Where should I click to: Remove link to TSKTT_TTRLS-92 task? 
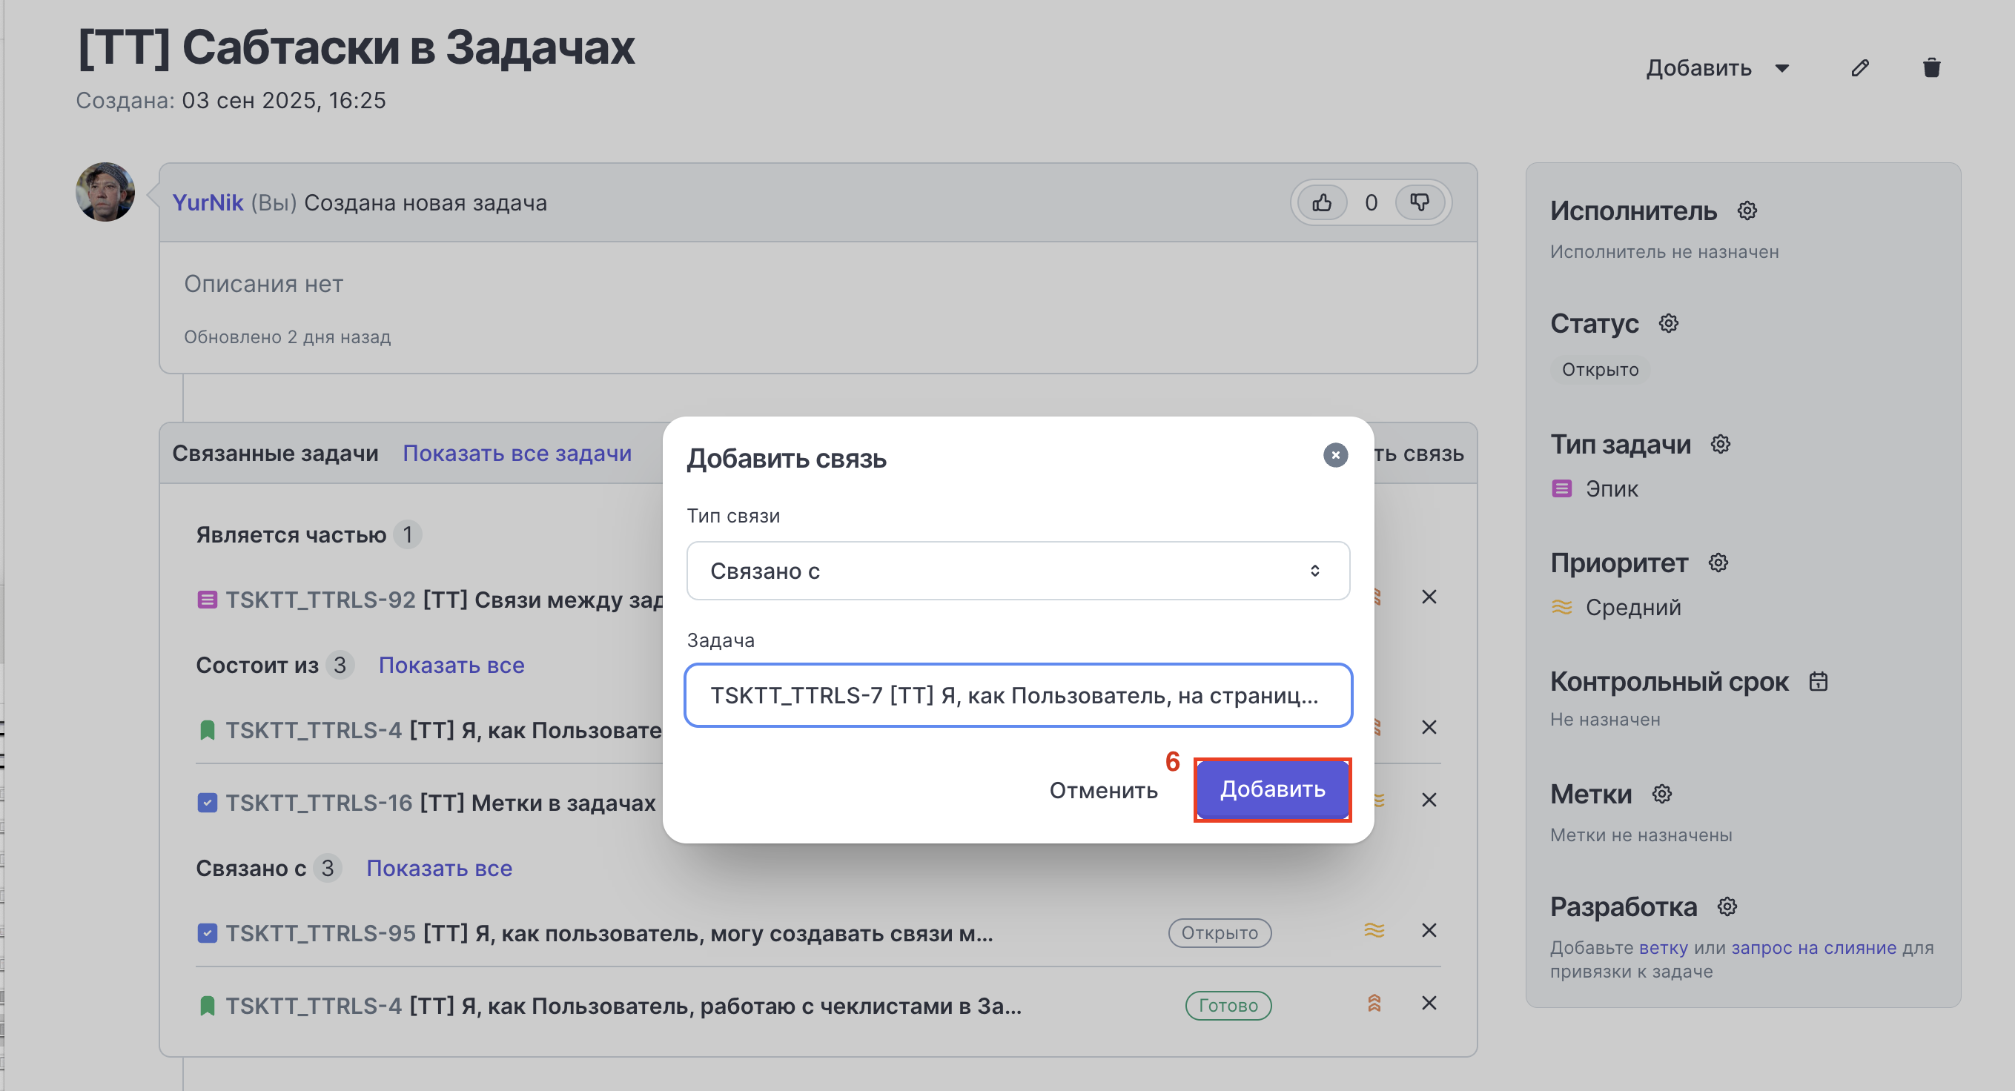click(x=1429, y=597)
